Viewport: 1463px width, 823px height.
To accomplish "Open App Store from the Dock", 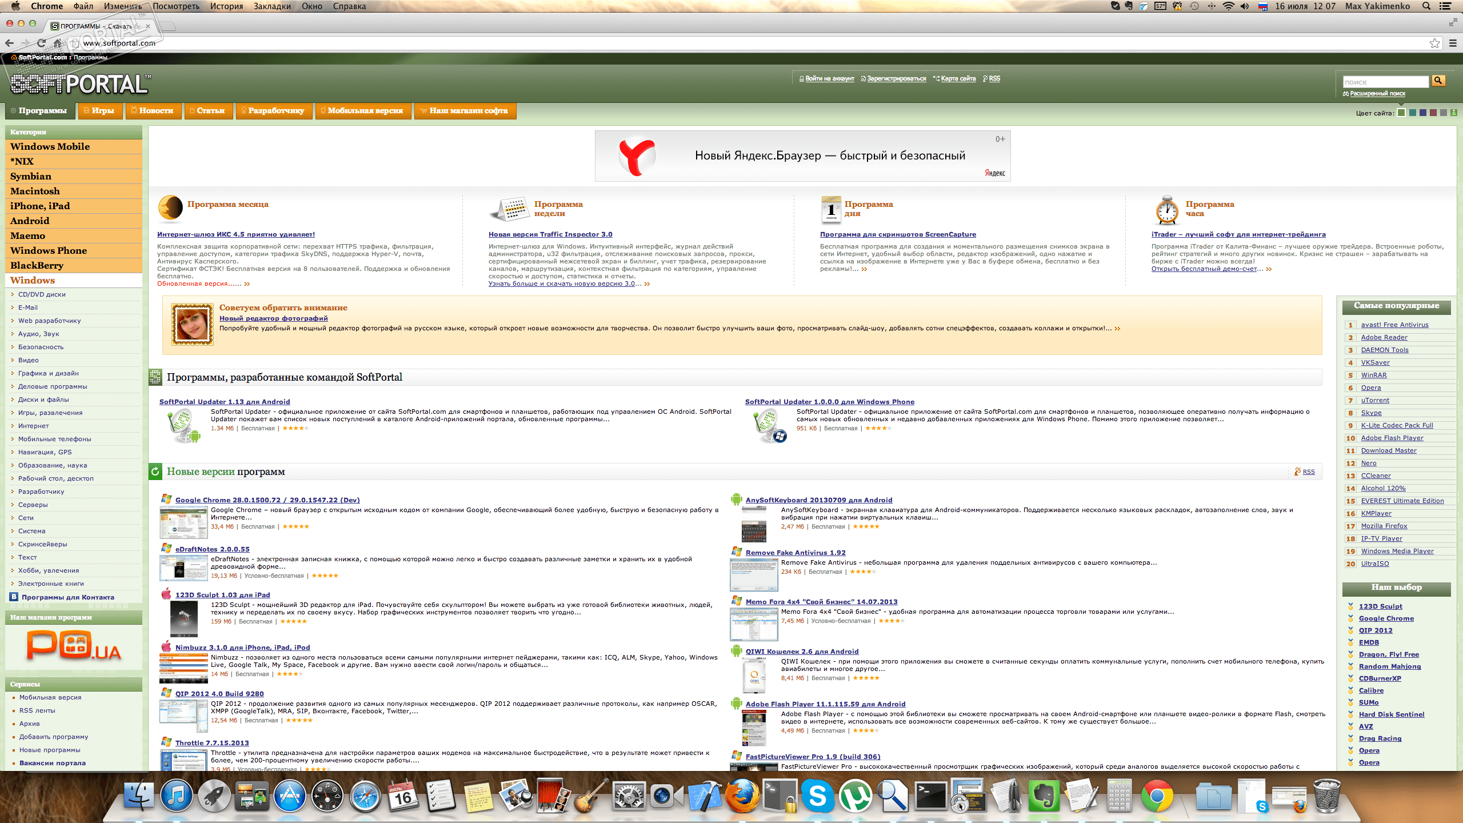I will (289, 796).
